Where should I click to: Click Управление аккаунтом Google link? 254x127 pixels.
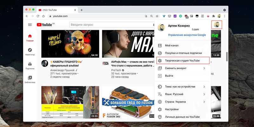point(187,35)
